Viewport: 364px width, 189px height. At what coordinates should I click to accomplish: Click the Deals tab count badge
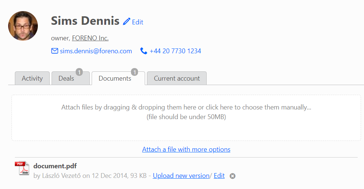coord(79,72)
